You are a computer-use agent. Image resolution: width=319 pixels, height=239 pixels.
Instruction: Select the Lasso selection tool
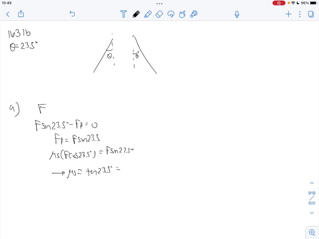tap(171, 14)
